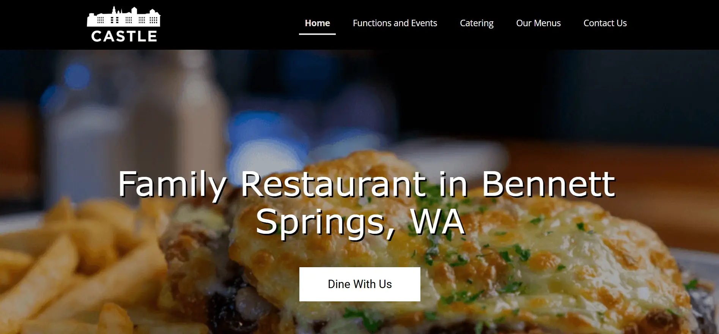719x334 pixels.
Task: Open the Catering menu item
Action: click(477, 23)
